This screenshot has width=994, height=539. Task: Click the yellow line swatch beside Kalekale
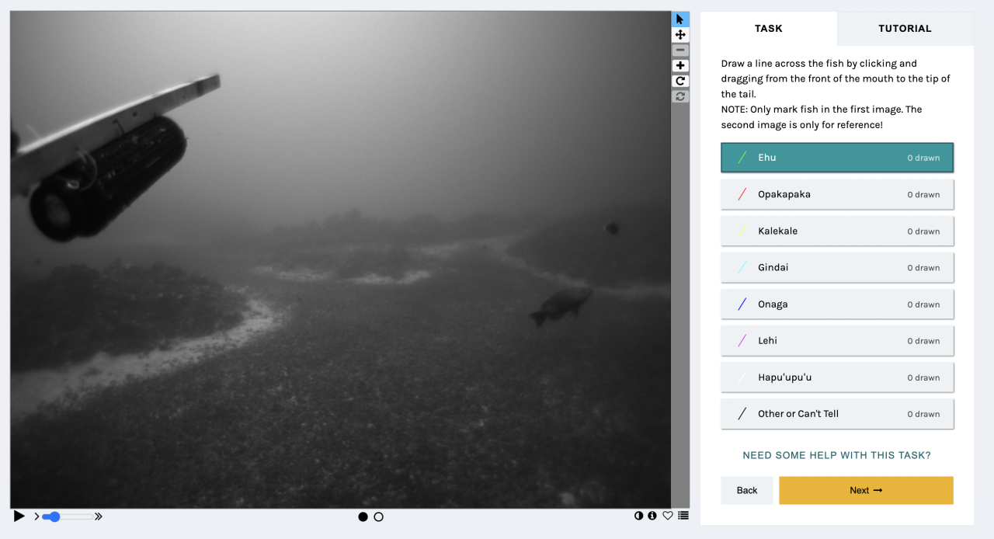point(742,231)
